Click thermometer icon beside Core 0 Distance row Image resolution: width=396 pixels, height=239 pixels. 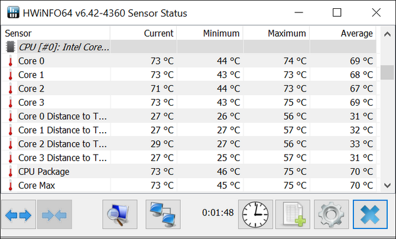11,116
